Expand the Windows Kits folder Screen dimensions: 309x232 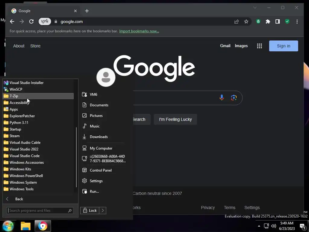click(38, 169)
